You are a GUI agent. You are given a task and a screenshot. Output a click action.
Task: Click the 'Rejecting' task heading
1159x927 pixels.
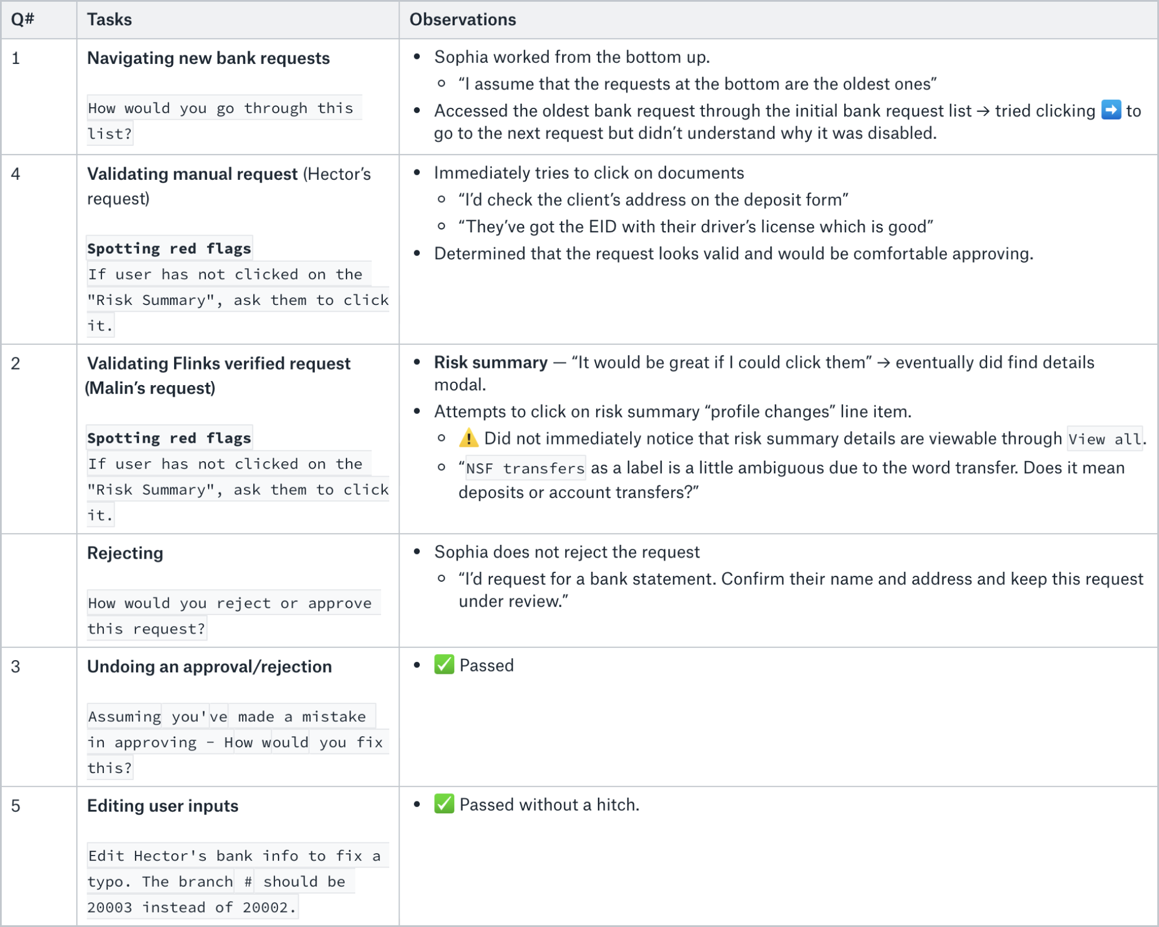click(125, 553)
